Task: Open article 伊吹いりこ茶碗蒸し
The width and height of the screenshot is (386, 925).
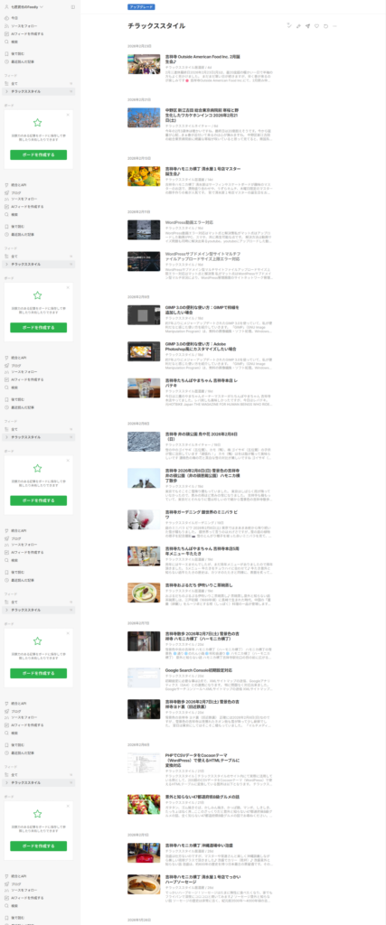Action: click(199, 584)
